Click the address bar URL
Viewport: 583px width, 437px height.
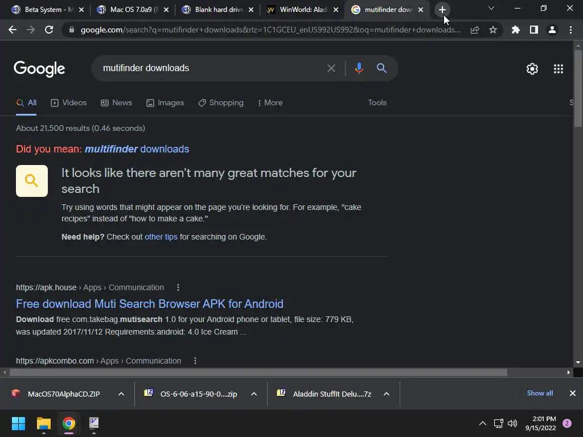270,30
